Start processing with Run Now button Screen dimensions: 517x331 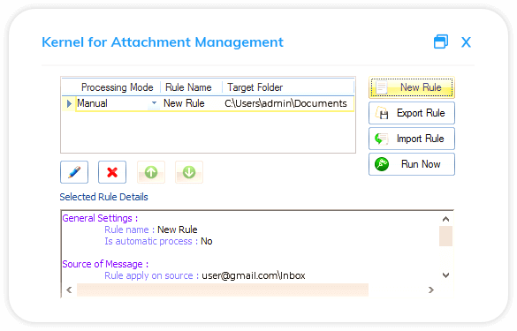(x=412, y=164)
